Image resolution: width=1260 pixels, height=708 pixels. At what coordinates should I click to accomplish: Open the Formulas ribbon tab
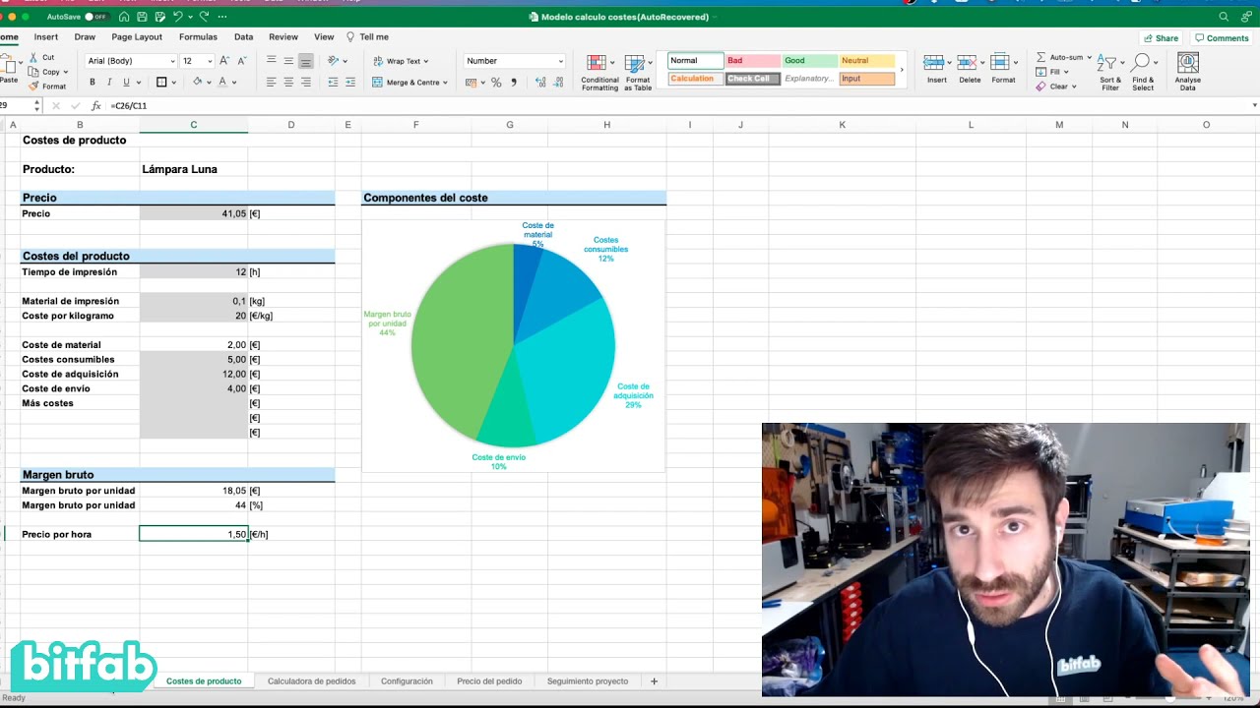(x=198, y=37)
